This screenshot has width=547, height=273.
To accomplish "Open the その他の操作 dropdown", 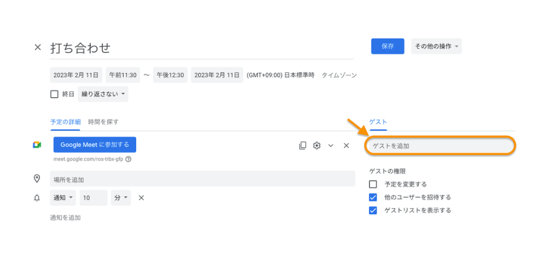I will click(436, 46).
